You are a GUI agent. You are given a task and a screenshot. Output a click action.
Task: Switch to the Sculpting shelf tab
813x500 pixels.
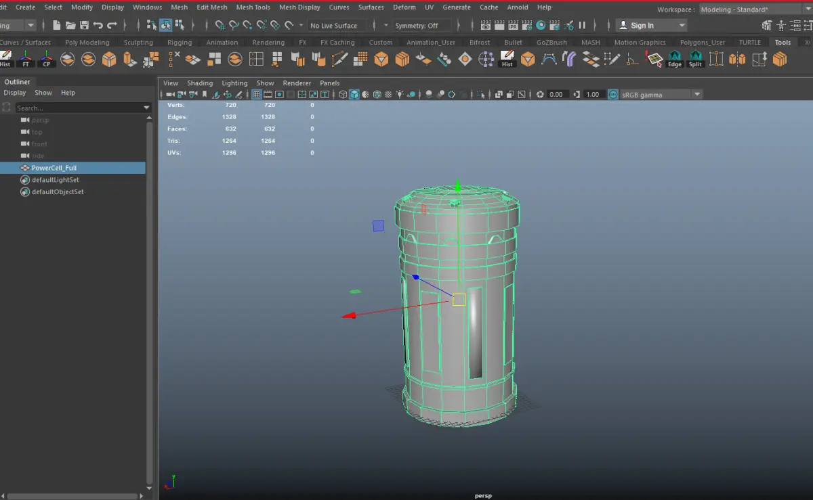click(x=138, y=42)
